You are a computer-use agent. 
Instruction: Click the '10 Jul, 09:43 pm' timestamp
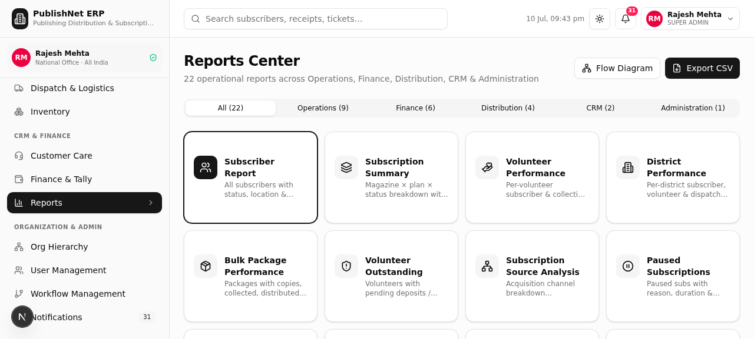coord(555,19)
